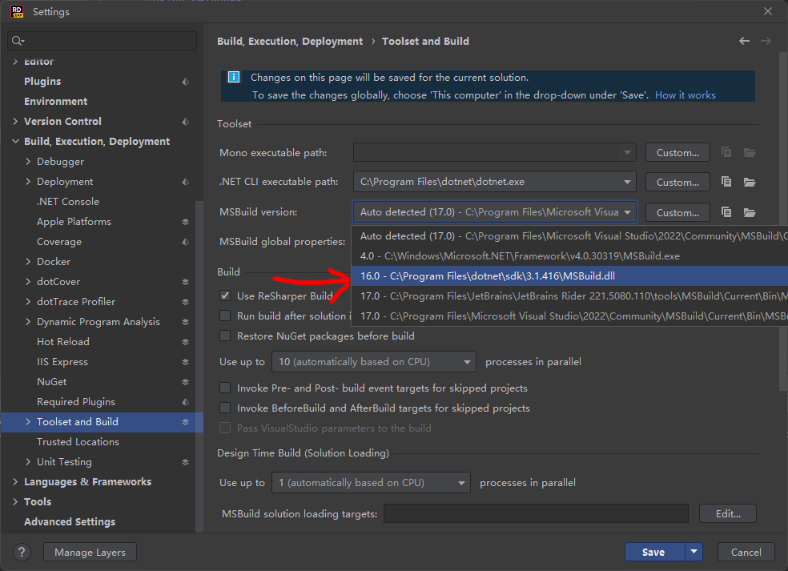Open the Trusted Locations settings page
This screenshot has height=571, width=788.
[x=78, y=442]
